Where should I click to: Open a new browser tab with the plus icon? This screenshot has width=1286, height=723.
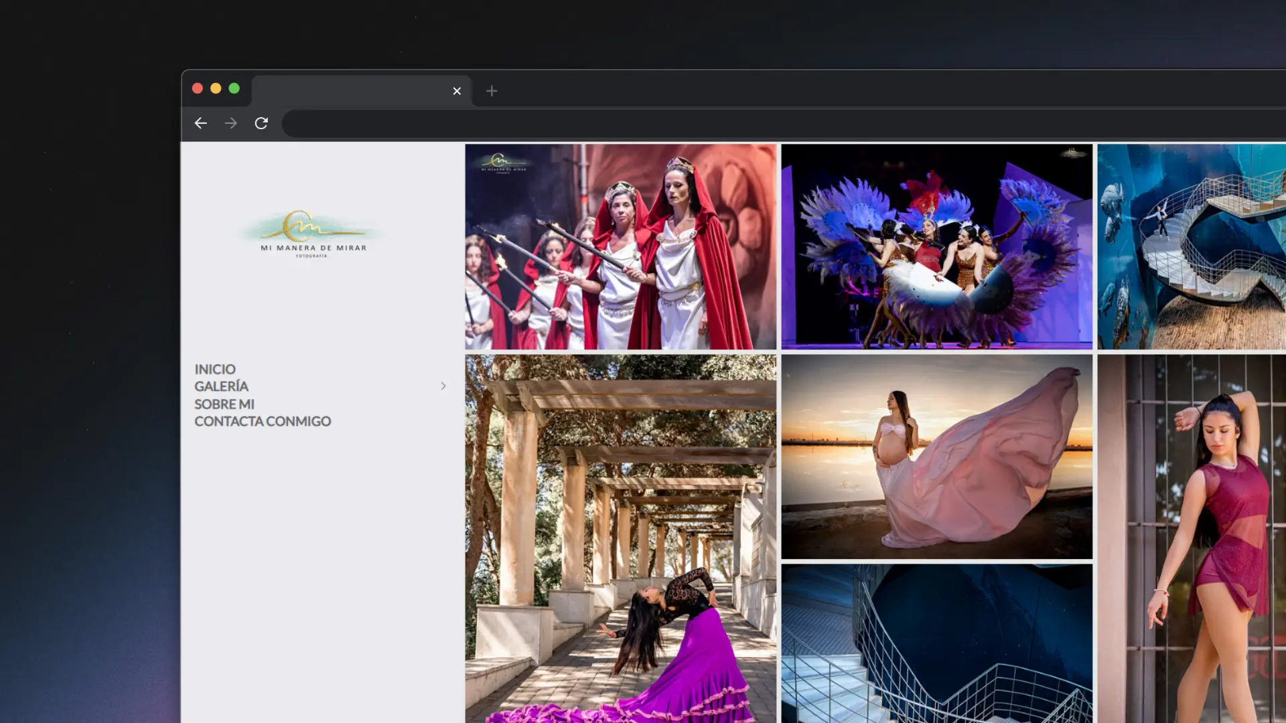(x=492, y=91)
